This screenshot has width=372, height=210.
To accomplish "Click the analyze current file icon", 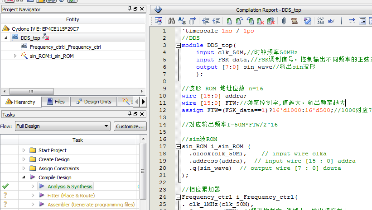I will [308, 21].
